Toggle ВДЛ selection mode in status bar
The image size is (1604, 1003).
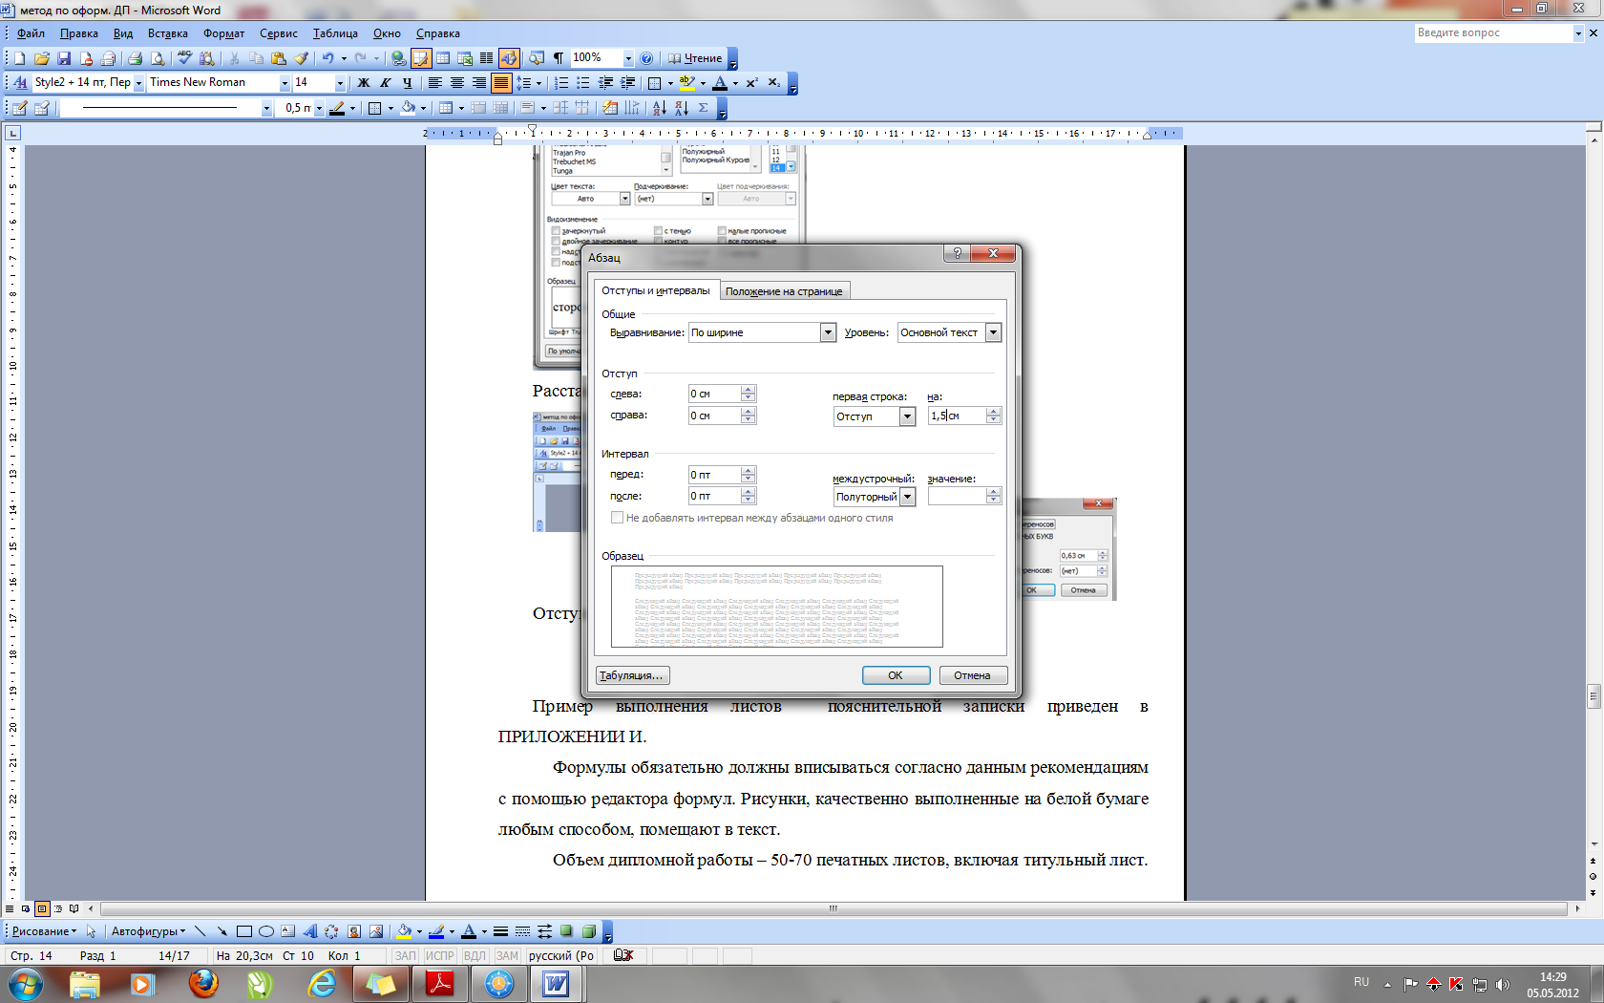click(475, 955)
